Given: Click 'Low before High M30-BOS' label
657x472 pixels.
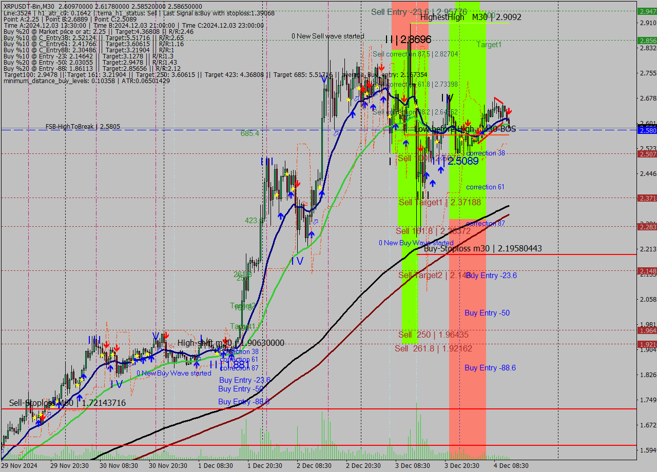Looking at the screenshot, I should pos(465,129).
